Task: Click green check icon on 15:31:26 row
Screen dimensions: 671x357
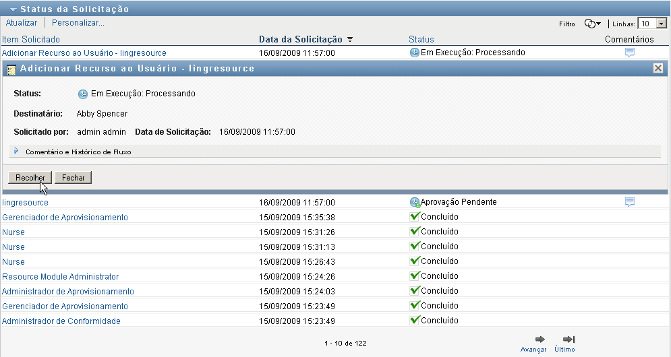Action: tap(415, 231)
